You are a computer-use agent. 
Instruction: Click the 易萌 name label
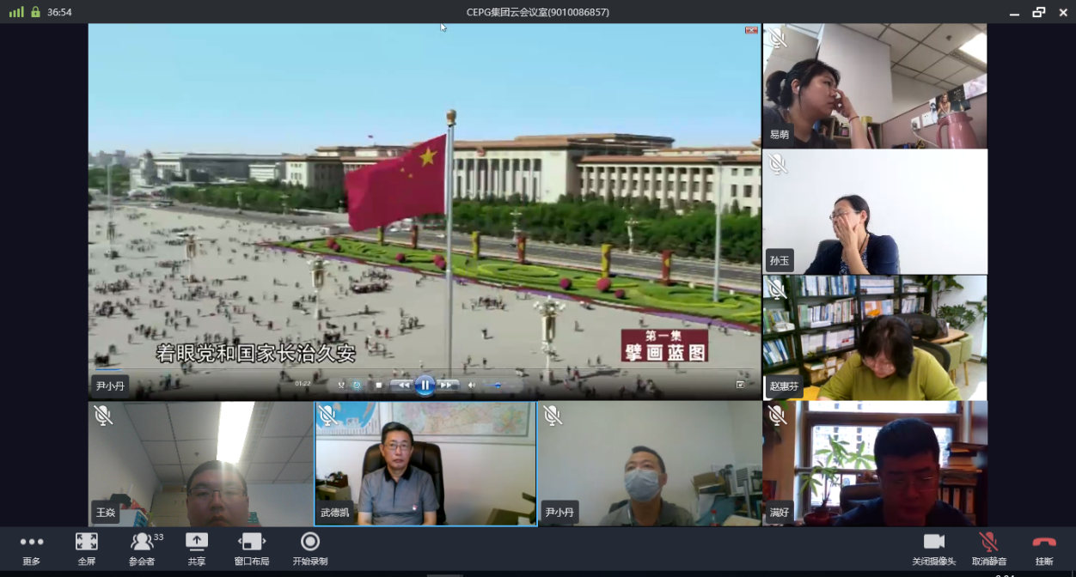tap(779, 134)
